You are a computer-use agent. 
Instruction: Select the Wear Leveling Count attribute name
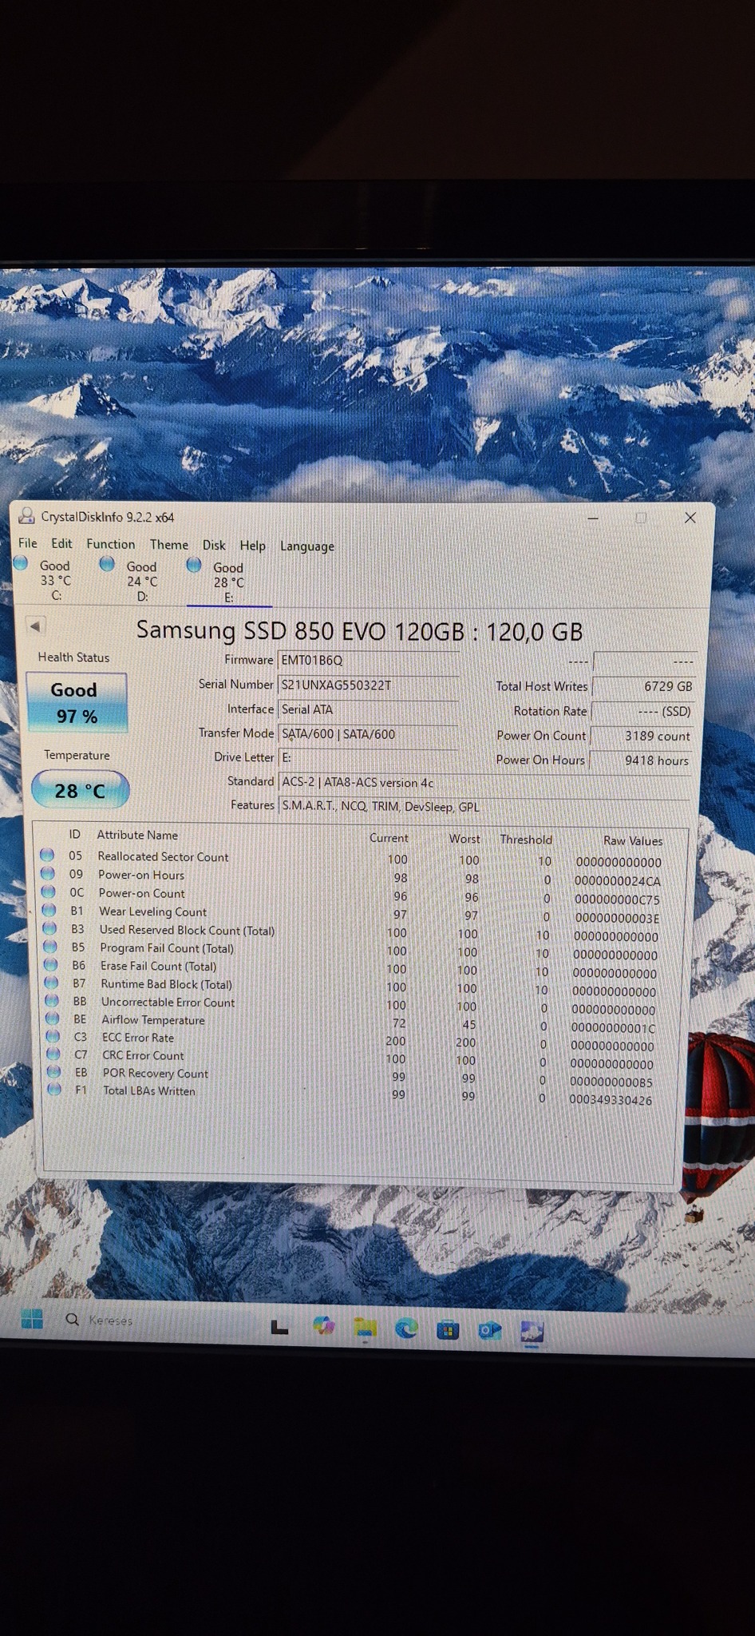pyautogui.click(x=152, y=911)
